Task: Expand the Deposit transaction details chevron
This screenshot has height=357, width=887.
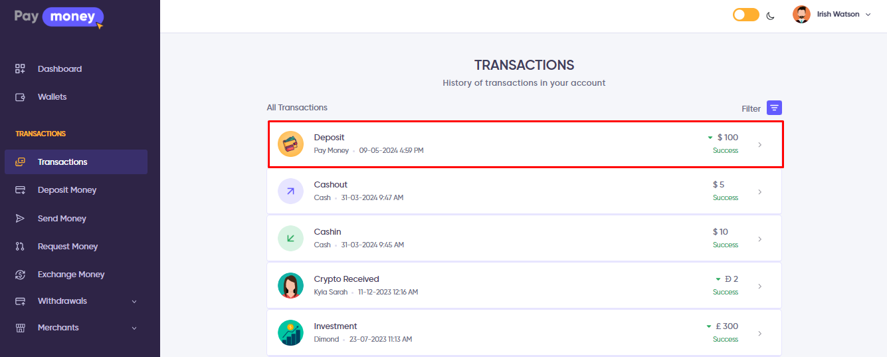Action: click(760, 144)
